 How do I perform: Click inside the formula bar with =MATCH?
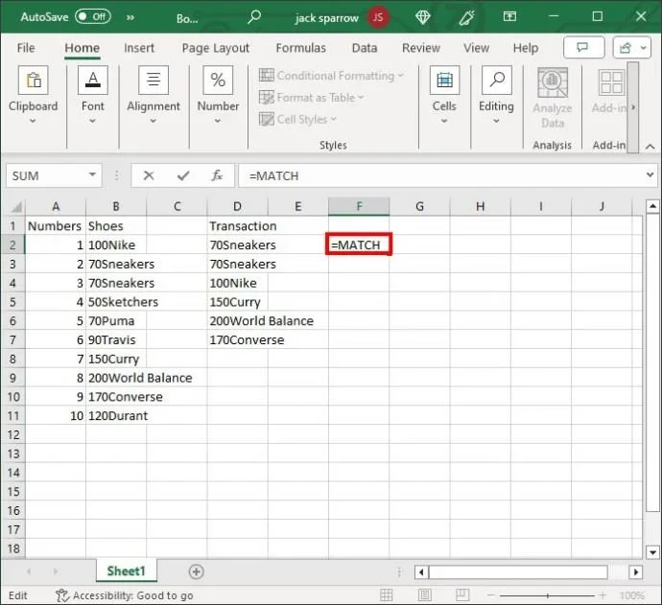pos(441,175)
